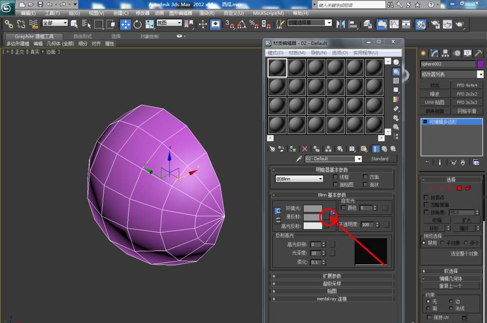Viewport: 487px width, 323px height.
Task: Click the Standard material type button
Action: (x=380, y=159)
